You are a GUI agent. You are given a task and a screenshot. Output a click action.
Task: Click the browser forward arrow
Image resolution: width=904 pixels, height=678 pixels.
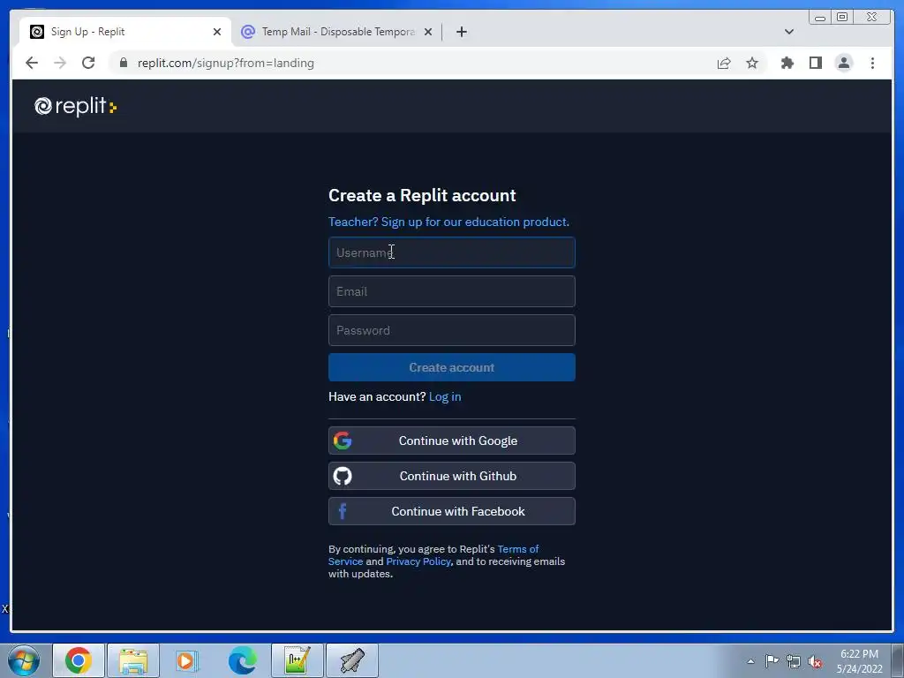(60, 63)
